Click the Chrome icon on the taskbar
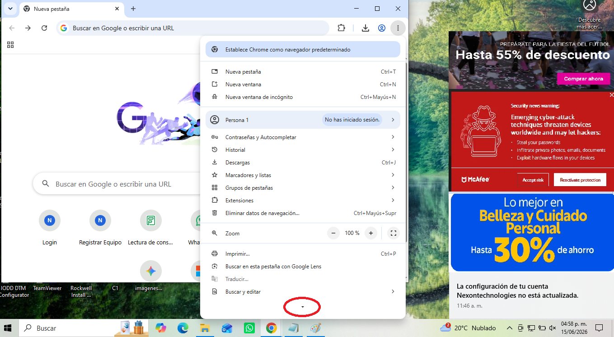The height and width of the screenshot is (337, 614). [x=271, y=328]
